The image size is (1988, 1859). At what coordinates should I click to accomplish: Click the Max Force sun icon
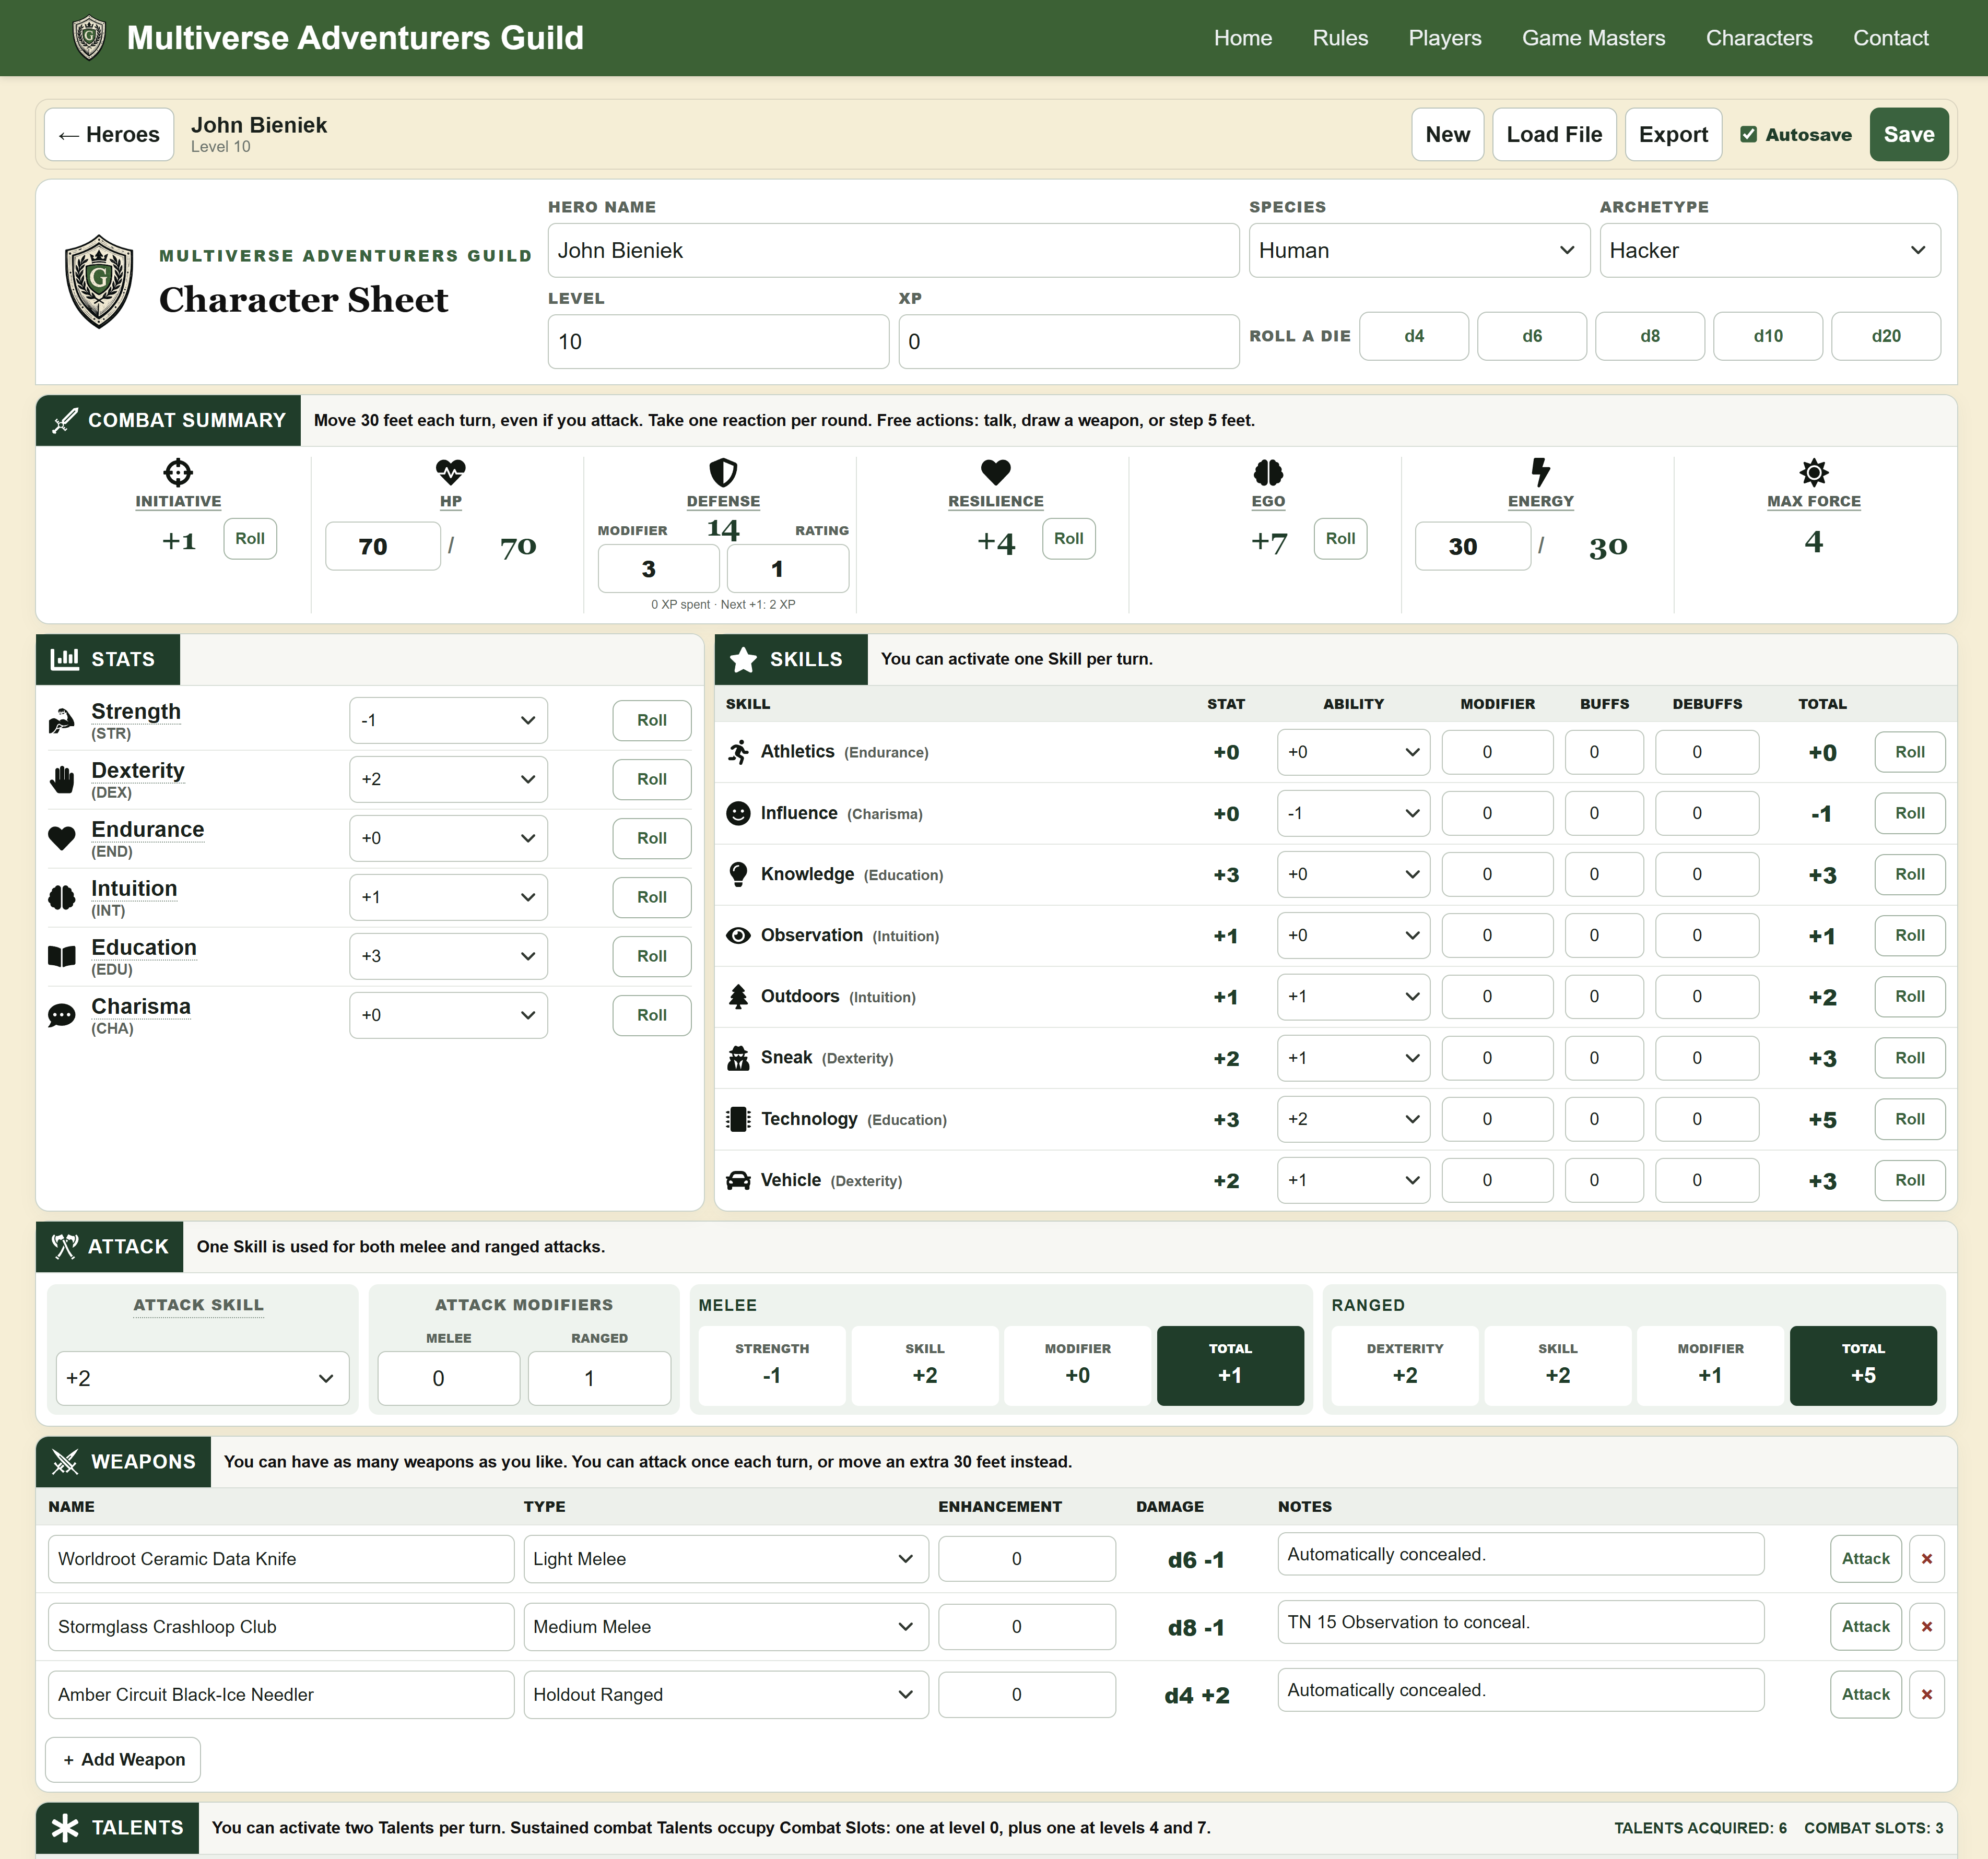(1814, 472)
